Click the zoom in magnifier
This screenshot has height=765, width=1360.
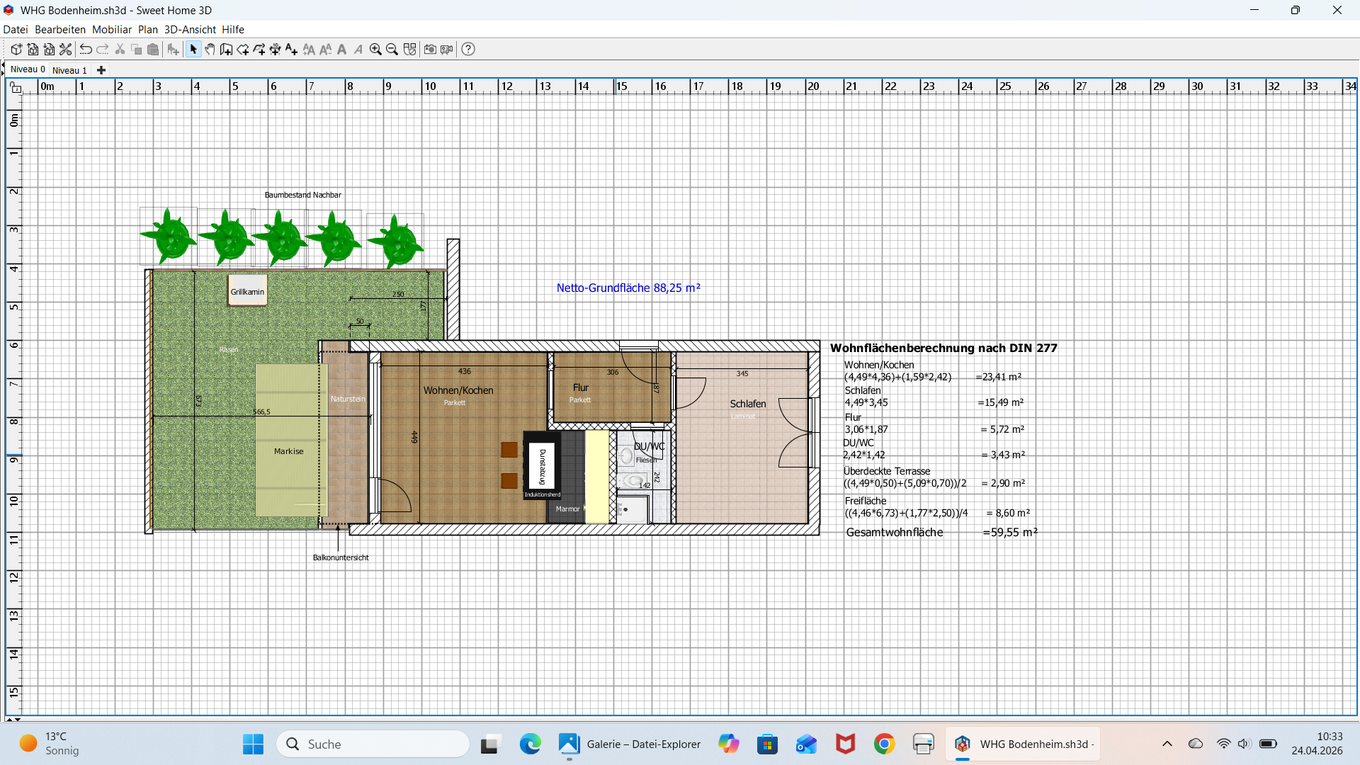pyautogui.click(x=375, y=50)
